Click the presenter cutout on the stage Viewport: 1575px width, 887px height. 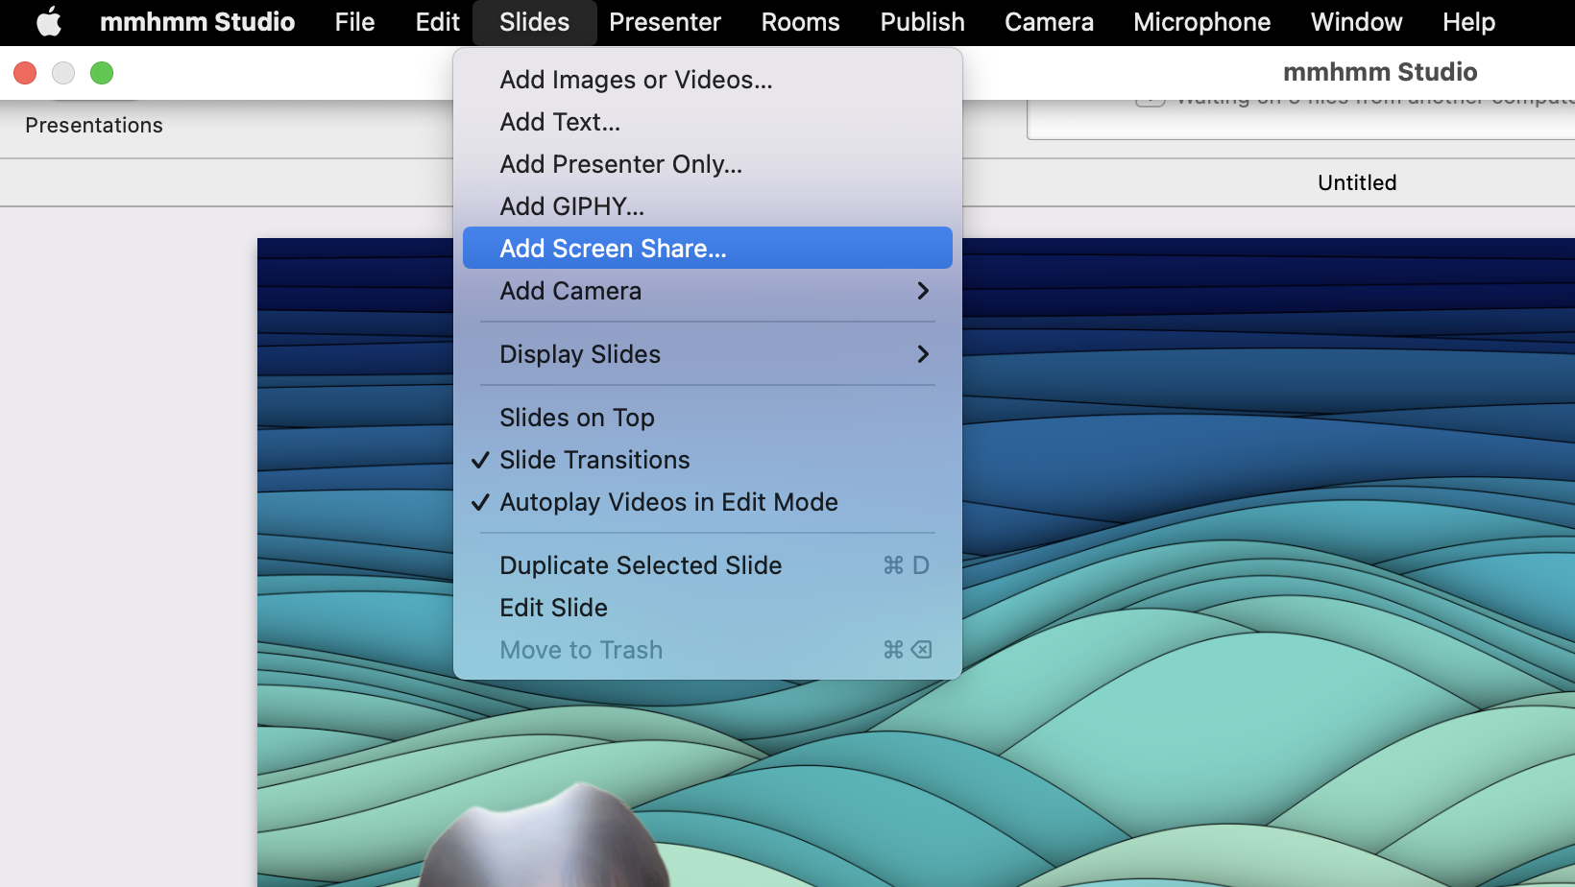tap(545, 835)
